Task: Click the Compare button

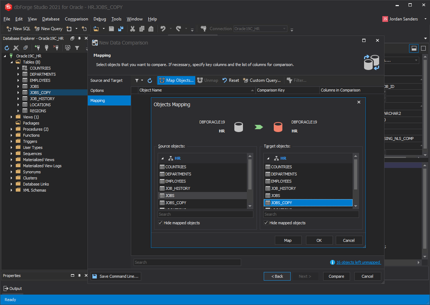Action: (x=336, y=276)
